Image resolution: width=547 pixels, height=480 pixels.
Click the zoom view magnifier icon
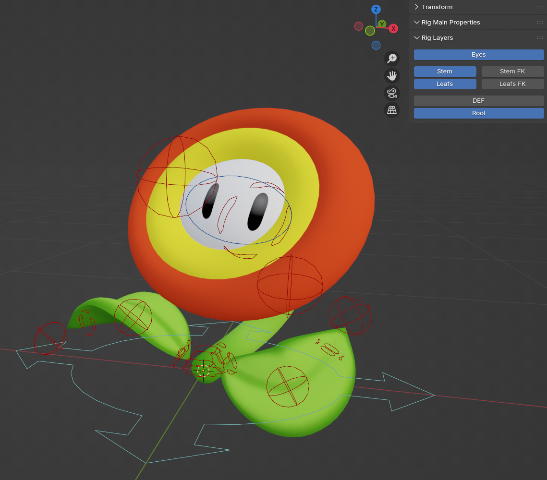(x=392, y=58)
